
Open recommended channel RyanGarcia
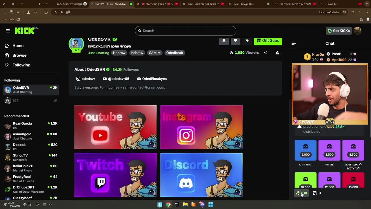31,125
